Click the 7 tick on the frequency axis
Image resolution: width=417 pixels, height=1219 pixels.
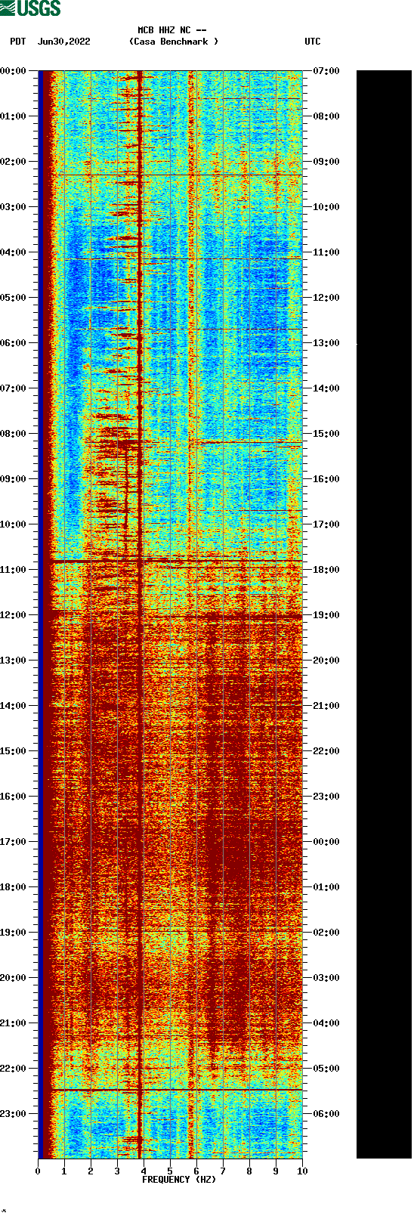tap(223, 1171)
